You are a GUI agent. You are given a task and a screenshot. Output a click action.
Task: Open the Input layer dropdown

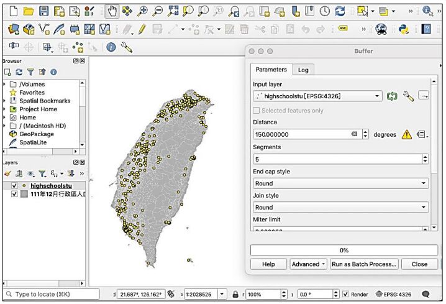pos(317,96)
